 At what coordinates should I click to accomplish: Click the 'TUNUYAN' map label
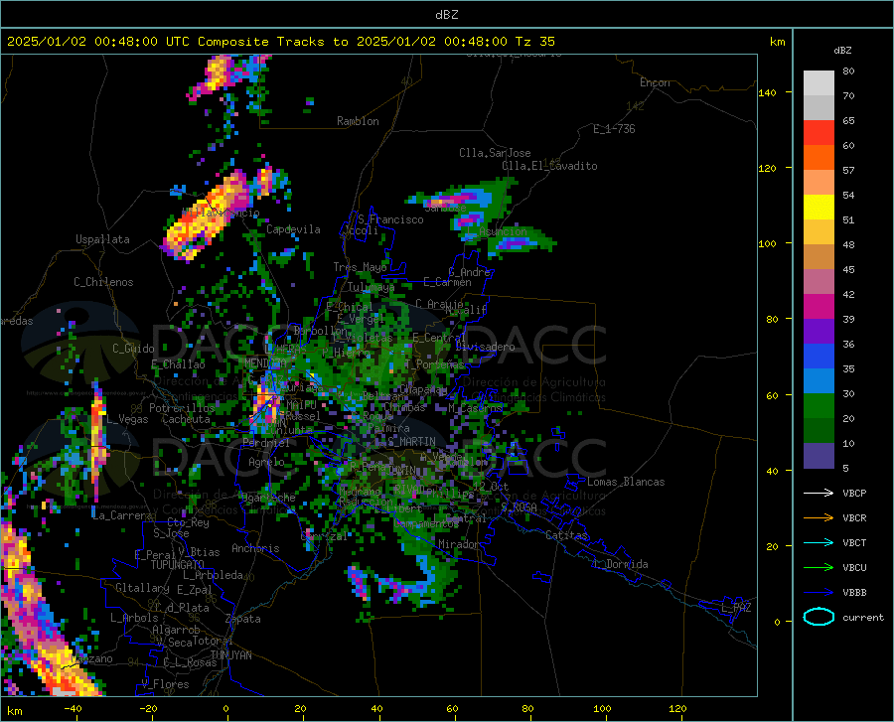[x=230, y=655]
